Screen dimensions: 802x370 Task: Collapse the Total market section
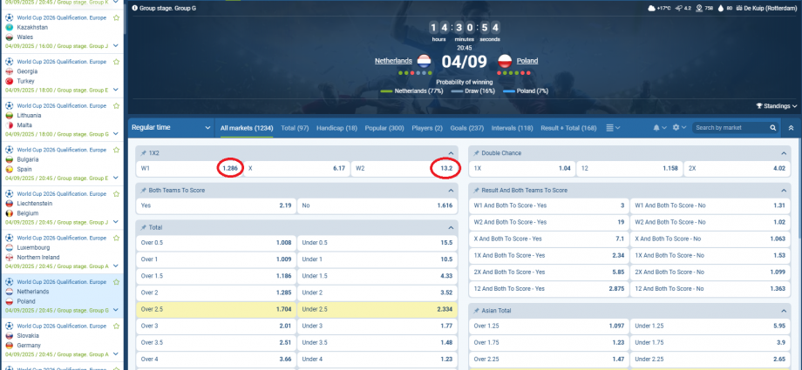[451, 228]
